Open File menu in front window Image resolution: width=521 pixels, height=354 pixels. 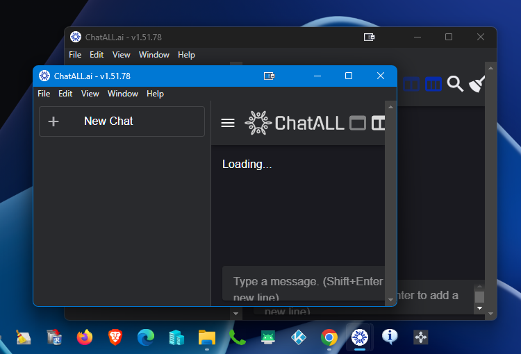point(44,94)
